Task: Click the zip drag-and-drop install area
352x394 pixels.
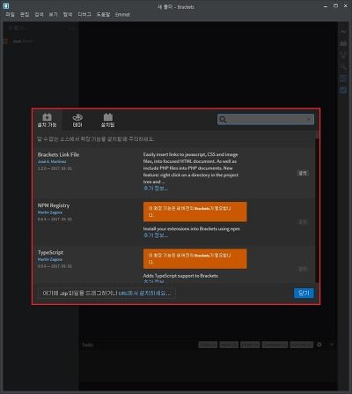Action: (x=106, y=293)
